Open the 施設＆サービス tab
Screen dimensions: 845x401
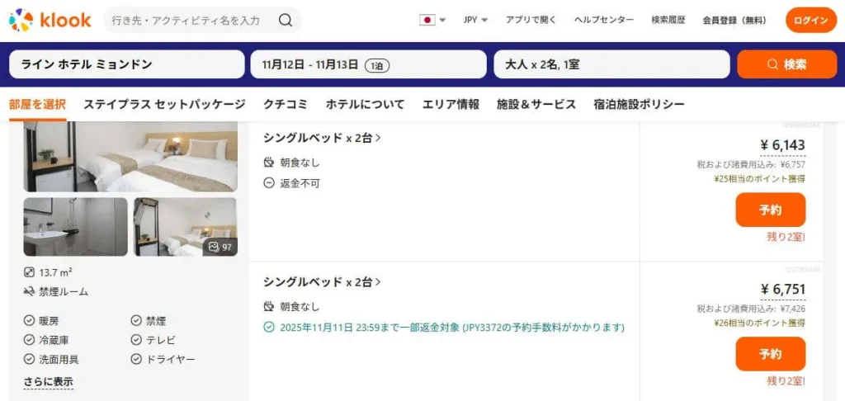point(536,104)
